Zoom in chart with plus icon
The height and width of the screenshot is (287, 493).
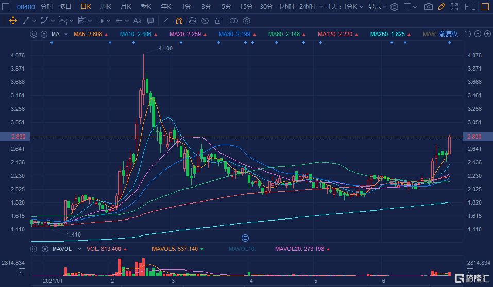(487, 34)
